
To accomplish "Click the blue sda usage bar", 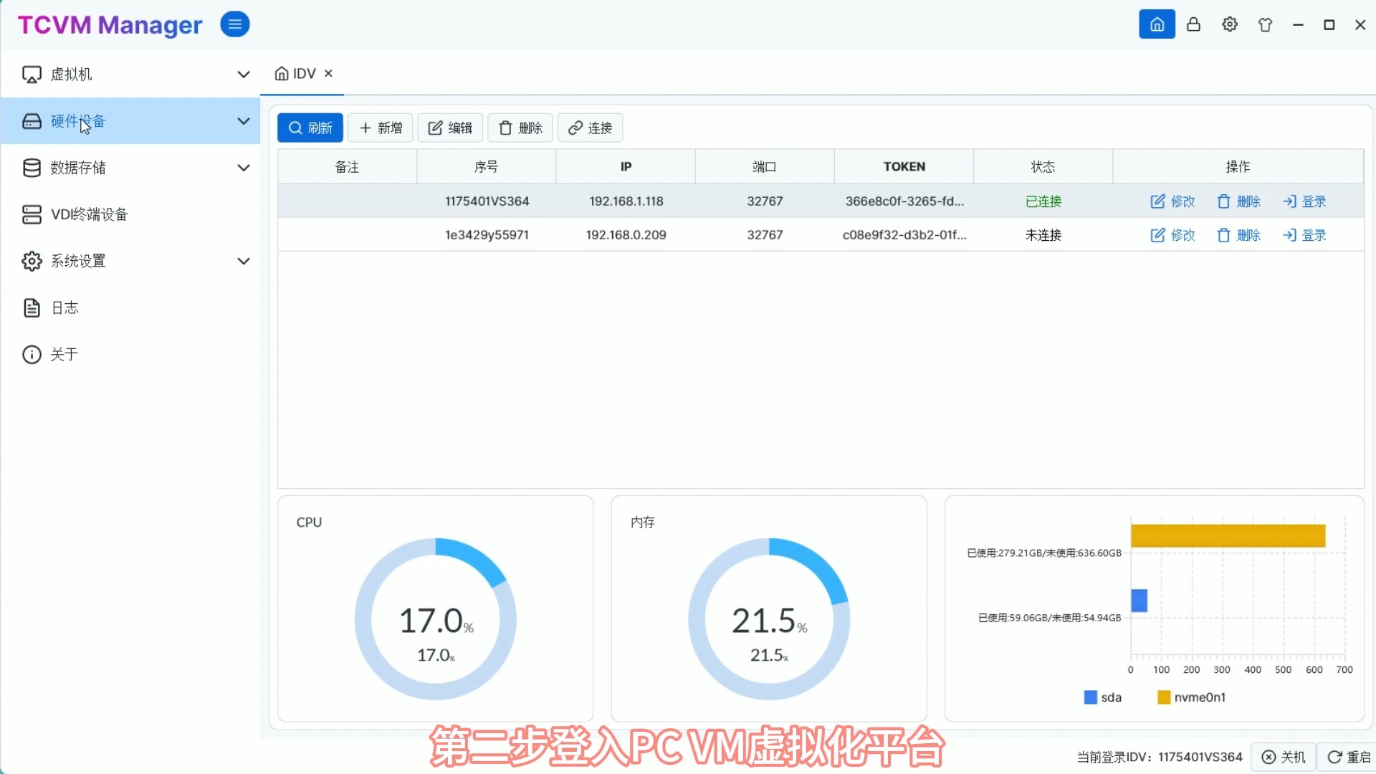I will tap(1139, 601).
